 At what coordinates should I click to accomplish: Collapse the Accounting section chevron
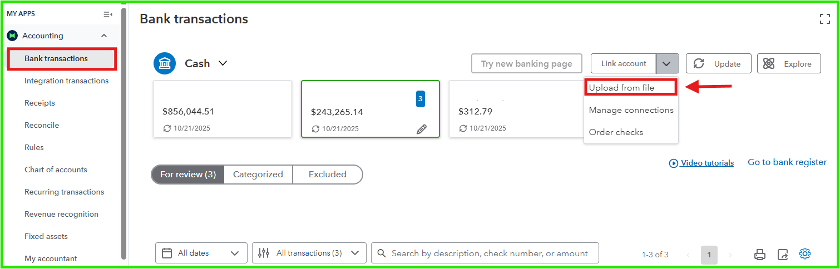[104, 36]
